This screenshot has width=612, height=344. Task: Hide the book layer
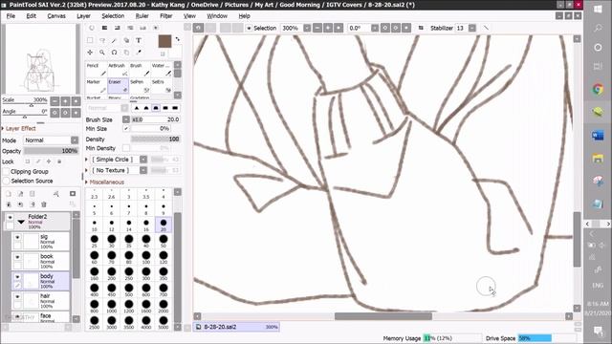click(17, 257)
